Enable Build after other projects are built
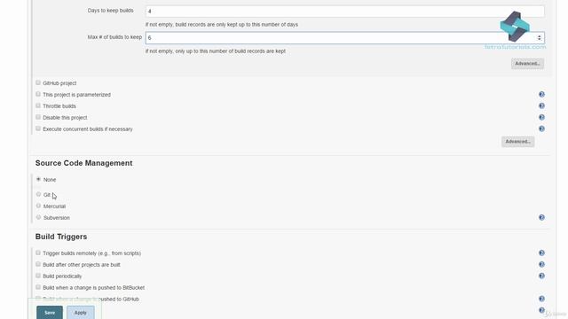The width and height of the screenshot is (568, 319). click(38, 264)
